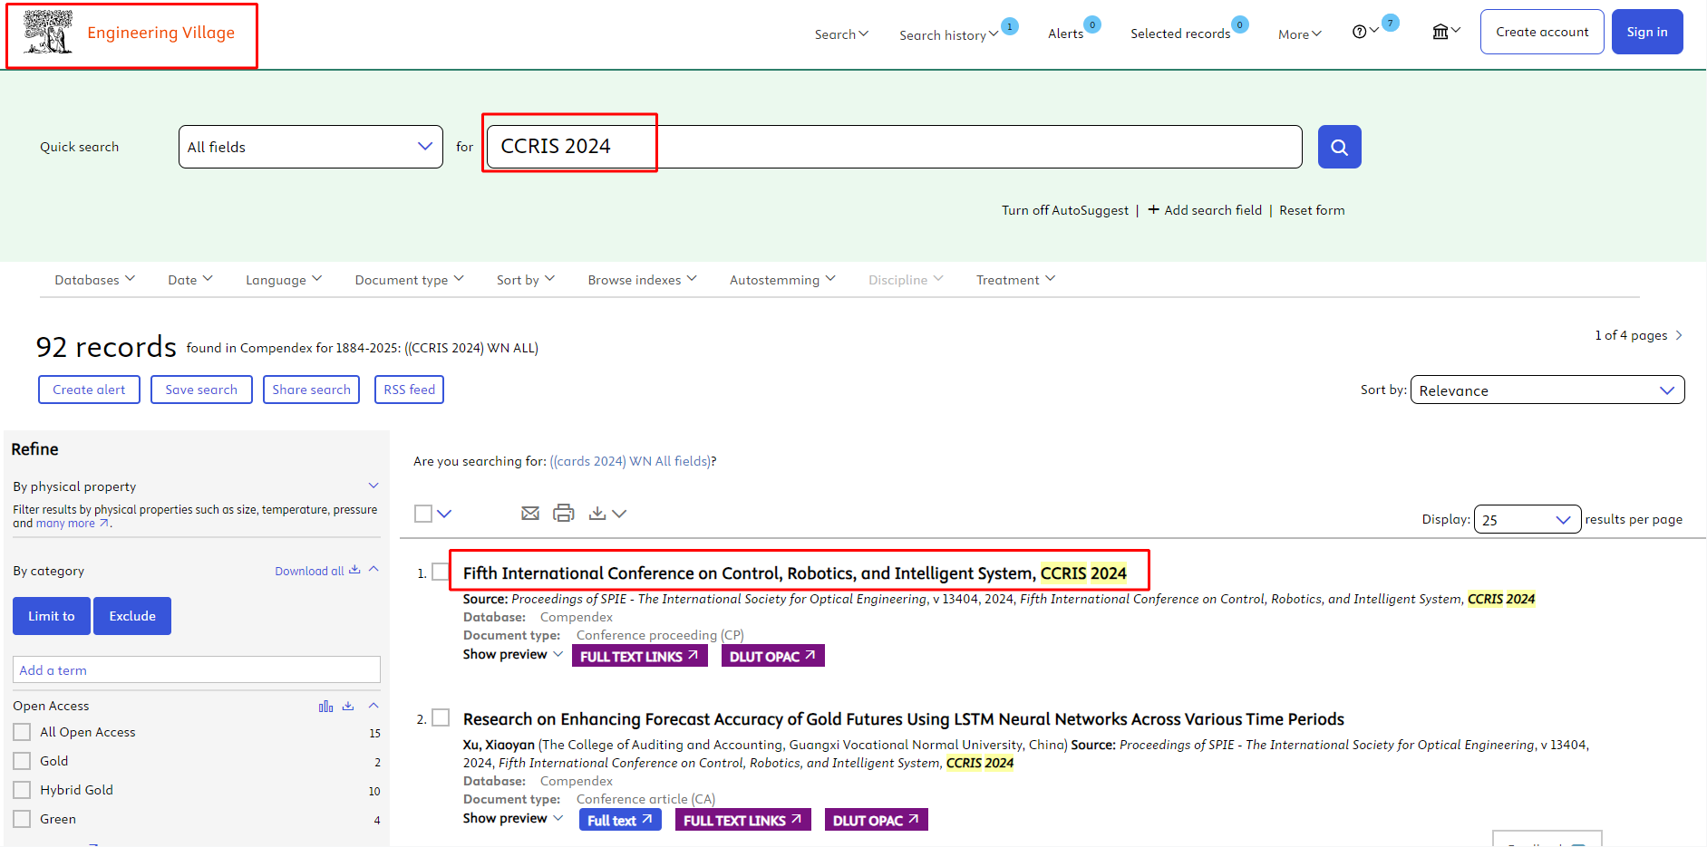Click the Selected records count badge
Image resolution: width=1707 pixels, height=847 pixels.
point(1240,25)
